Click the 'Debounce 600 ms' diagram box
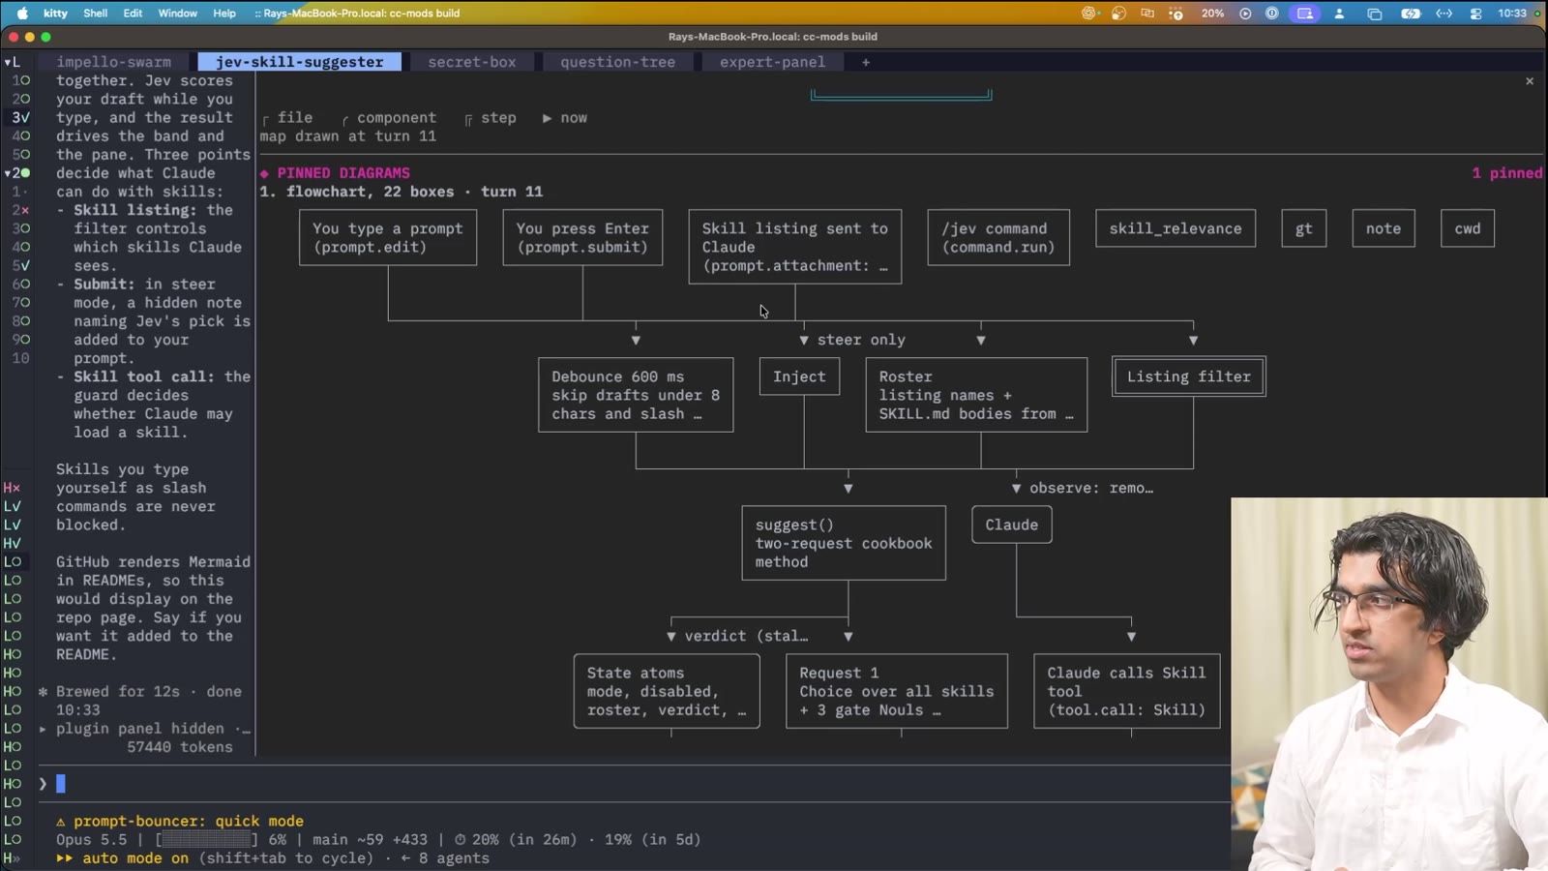Image resolution: width=1548 pixels, height=871 pixels. tap(636, 395)
